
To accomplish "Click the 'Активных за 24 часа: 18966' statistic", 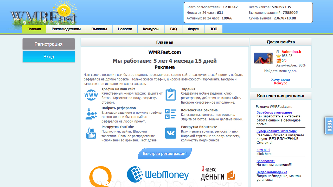I will (x=209, y=18).
